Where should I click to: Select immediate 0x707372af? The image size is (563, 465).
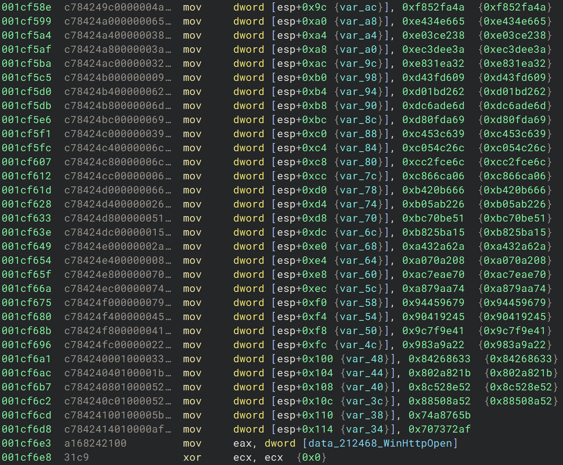pos(440,429)
